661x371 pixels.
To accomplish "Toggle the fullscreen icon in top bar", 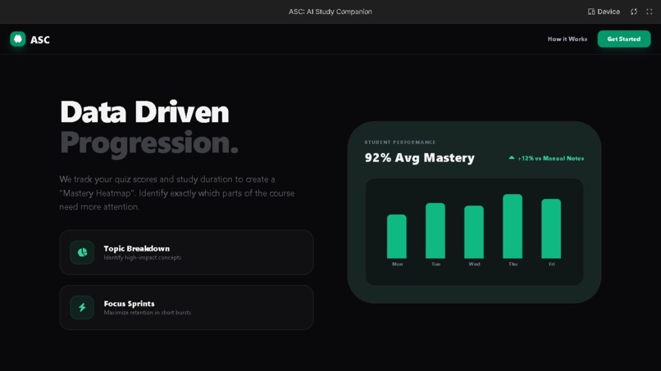I will click(x=650, y=11).
